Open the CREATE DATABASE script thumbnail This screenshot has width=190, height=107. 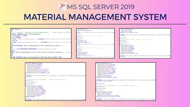pyautogui.click(x=41, y=43)
